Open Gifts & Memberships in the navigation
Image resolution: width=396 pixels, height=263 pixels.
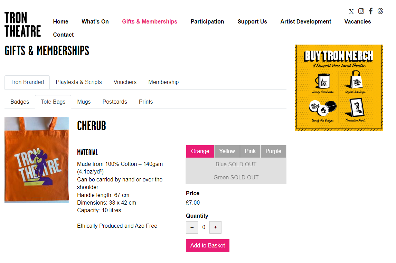(x=150, y=22)
